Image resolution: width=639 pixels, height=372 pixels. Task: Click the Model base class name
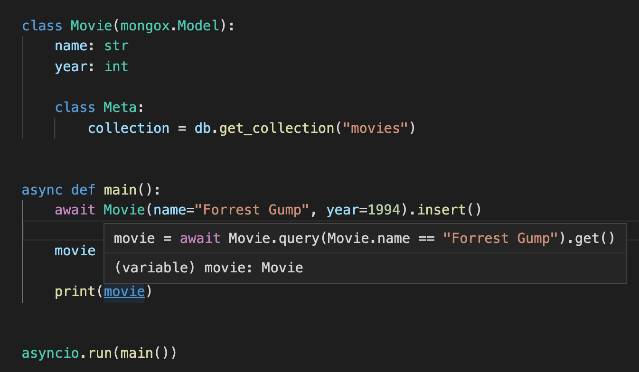(x=198, y=26)
